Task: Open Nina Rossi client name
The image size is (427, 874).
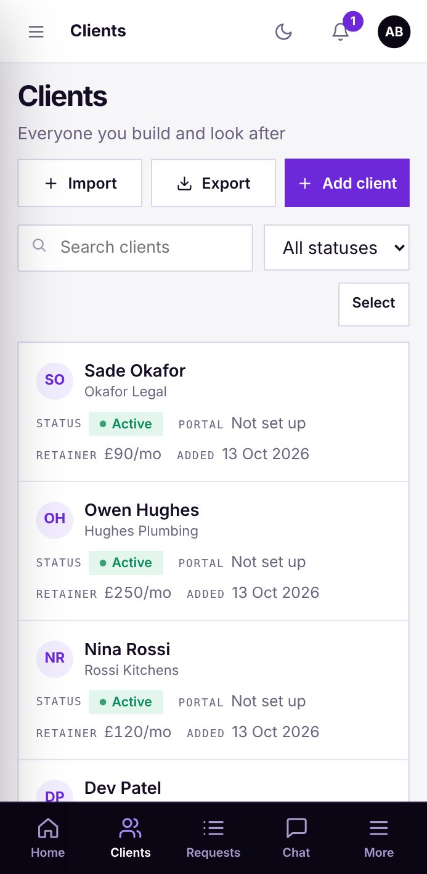Action: coord(127,649)
